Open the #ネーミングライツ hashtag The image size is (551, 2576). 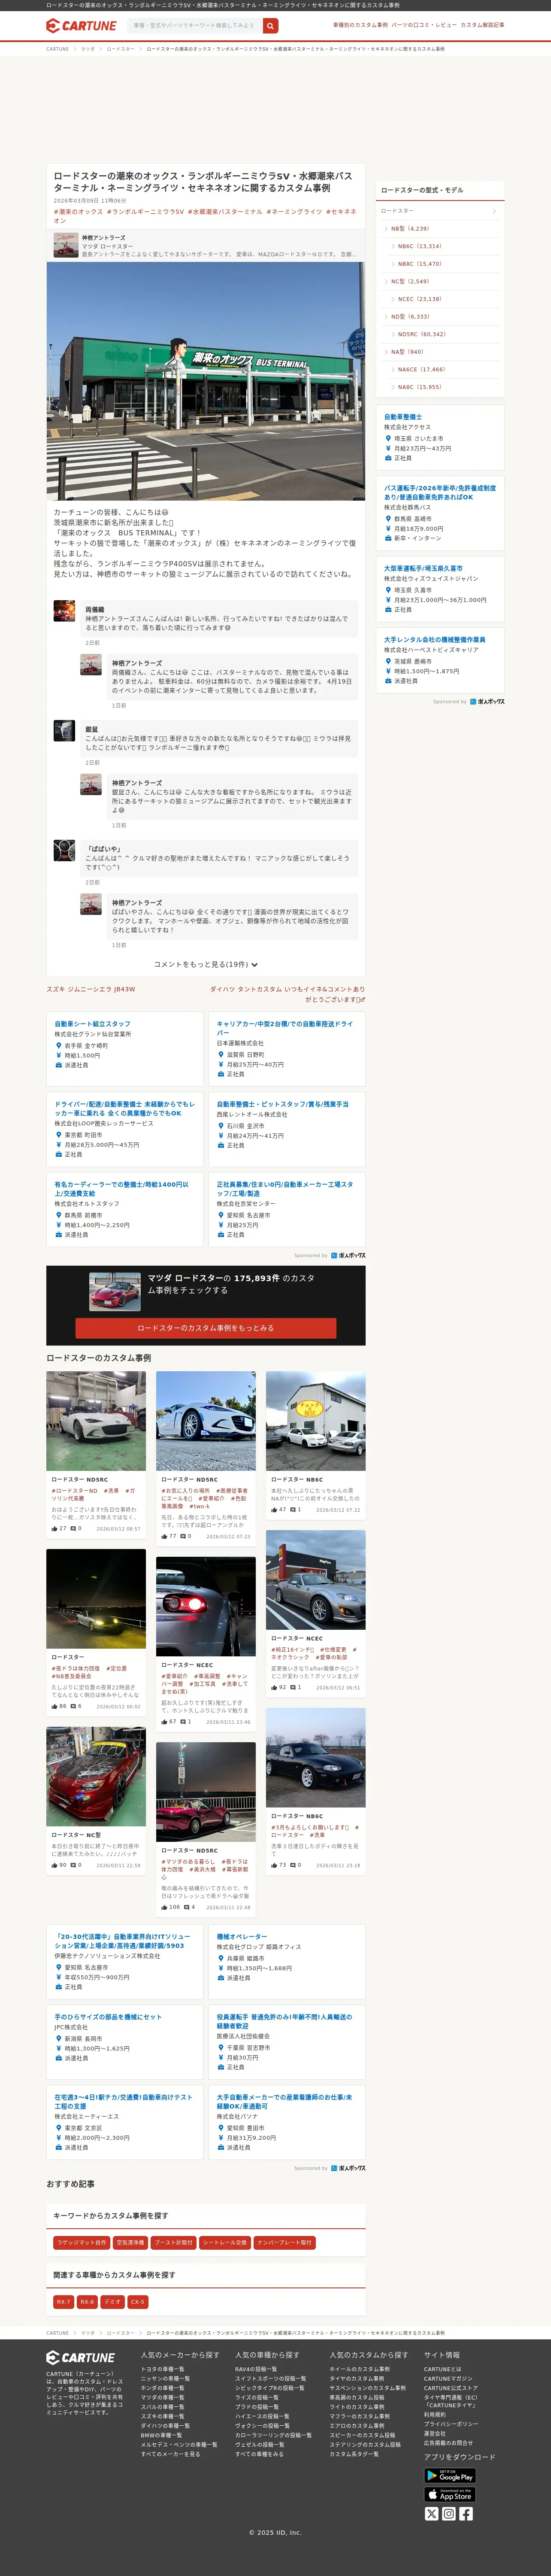(294, 212)
